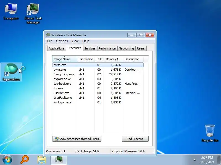Select the csrss.exe process row
This screenshot has width=221, height=165.
click(x=98, y=65)
